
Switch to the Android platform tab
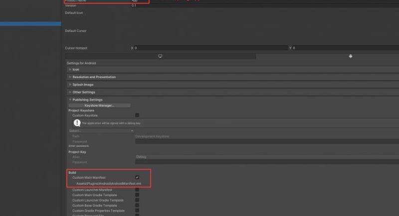[x=351, y=56]
